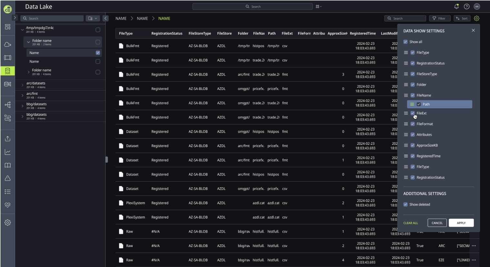Expand the Folder name node with 4 items
Image resolution: width=490 pixels, height=267 pixels.
click(x=28, y=72)
